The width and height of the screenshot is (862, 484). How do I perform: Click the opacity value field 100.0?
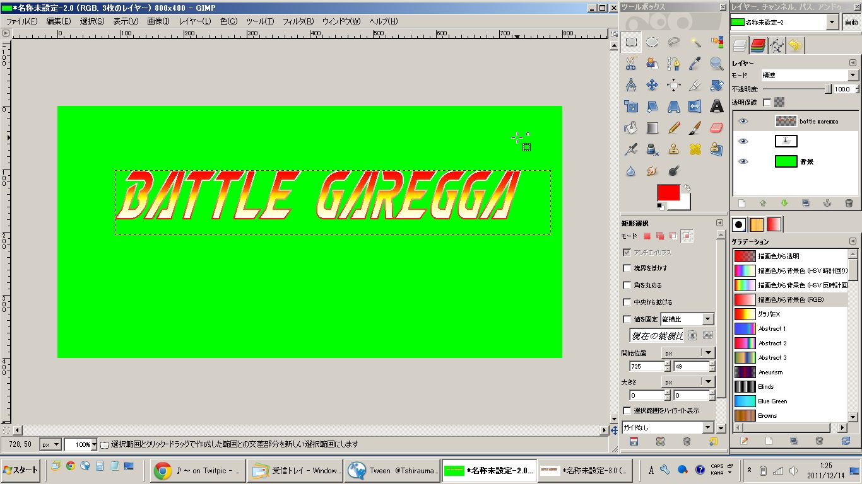842,89
